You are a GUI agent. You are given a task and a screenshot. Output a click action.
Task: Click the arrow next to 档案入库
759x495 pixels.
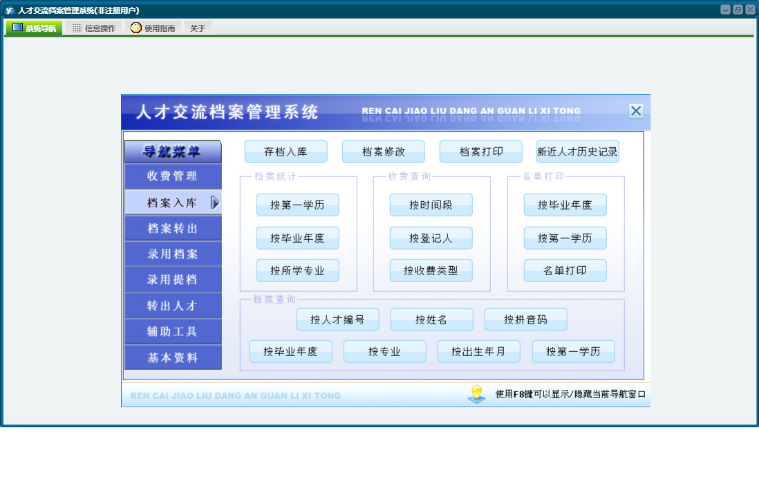tap(215, 203)
